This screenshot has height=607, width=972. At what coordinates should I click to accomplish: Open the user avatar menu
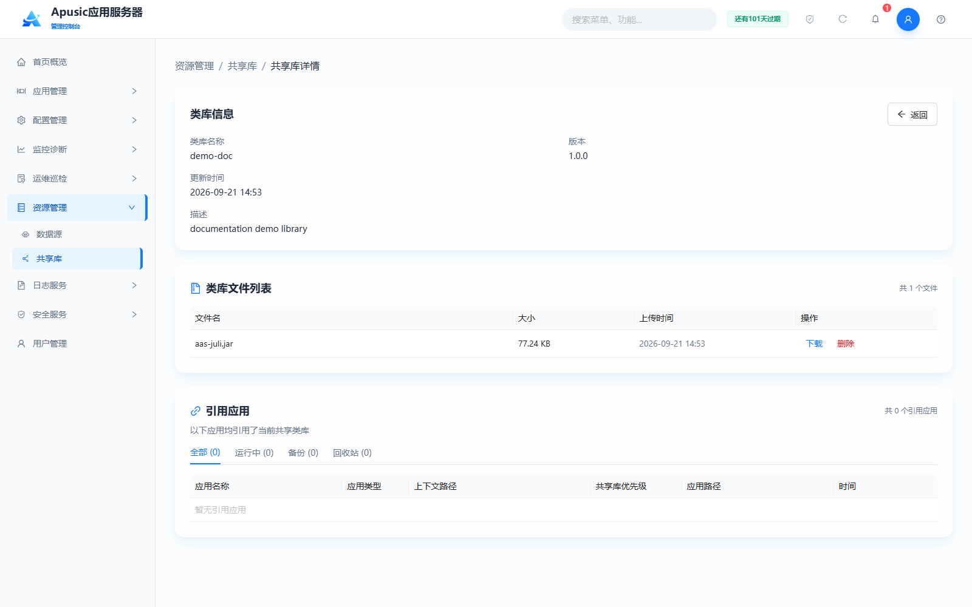pos(908,19)
